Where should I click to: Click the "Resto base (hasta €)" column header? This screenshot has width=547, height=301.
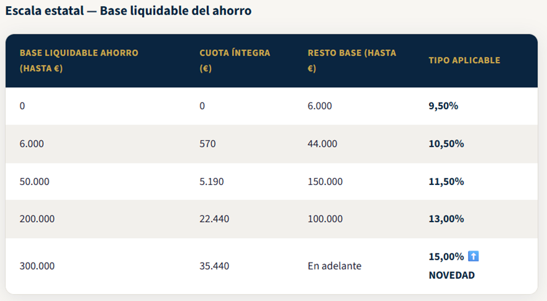pos(351,60)
